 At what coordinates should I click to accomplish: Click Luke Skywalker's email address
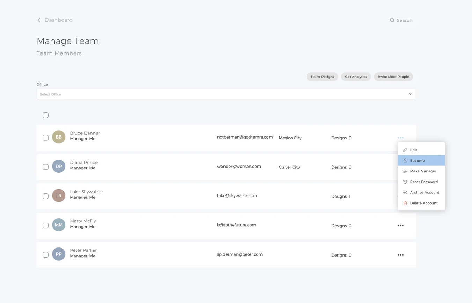click(x=237, y=196)
